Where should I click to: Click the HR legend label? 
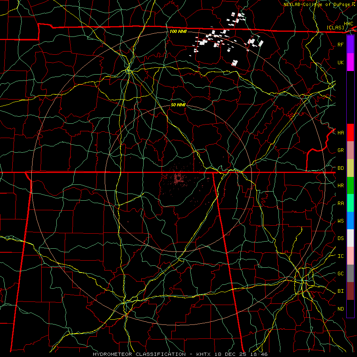point(340,186)
